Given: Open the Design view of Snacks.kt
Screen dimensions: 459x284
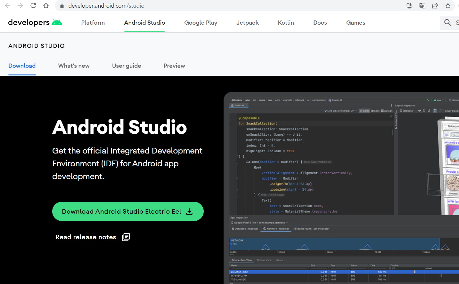Looking at the screenshot, I should coord(387,111).
